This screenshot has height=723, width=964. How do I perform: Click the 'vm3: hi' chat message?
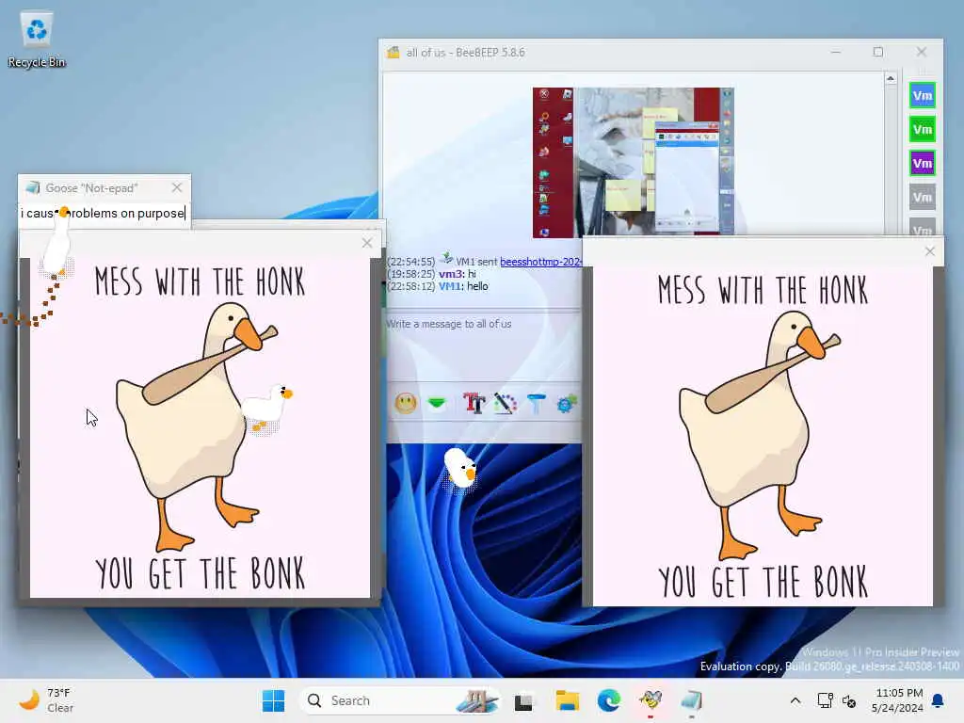point(457,274)
